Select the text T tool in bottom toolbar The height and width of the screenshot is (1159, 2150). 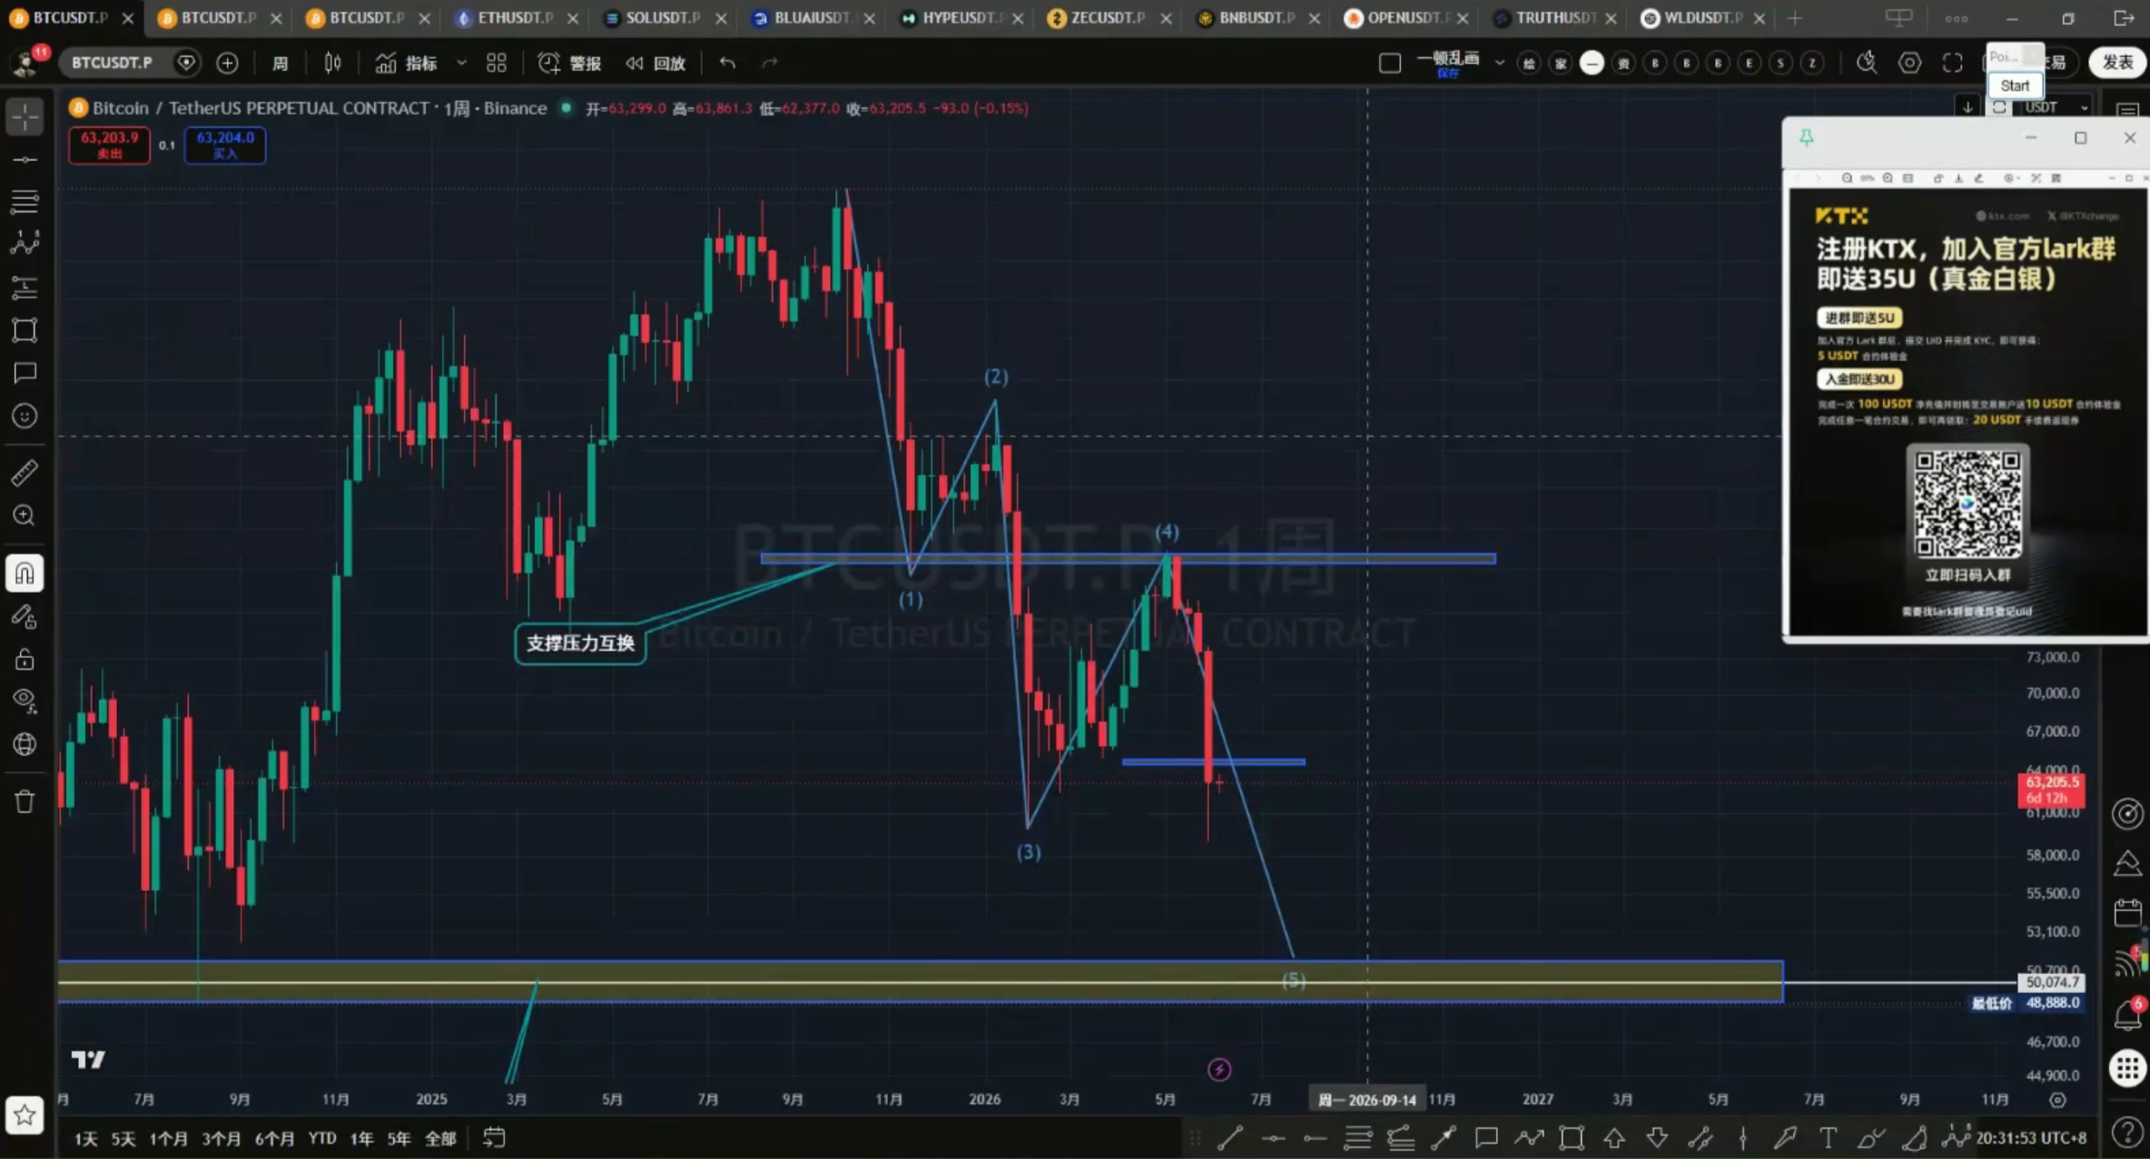coord(1828,1138)
